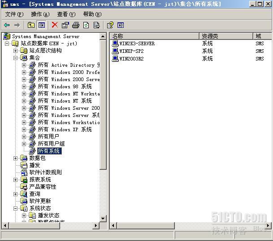
Task: Sort by the 域 column header
Action: (262, 36)
